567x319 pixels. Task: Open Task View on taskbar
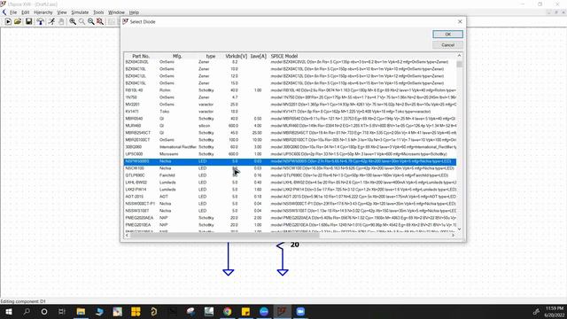[62, 311]
